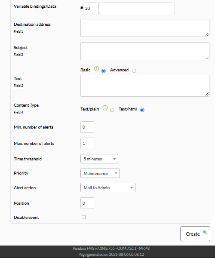This screenshot has width=215, height=258.
Task: Click resize handle of Text textarea
Action: pos(207,94)
